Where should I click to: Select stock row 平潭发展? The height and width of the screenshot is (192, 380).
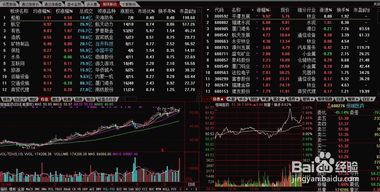(x=288, y=16)
